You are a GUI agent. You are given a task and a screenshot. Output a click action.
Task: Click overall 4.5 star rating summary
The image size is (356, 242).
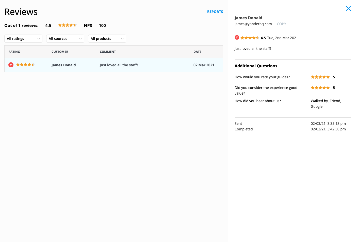click(67, 25)
